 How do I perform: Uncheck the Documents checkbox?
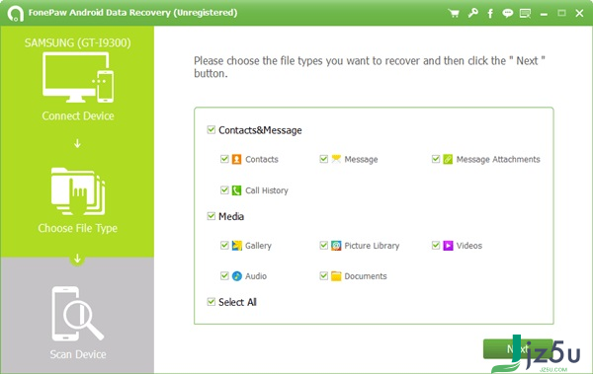(x=323, y=275)
